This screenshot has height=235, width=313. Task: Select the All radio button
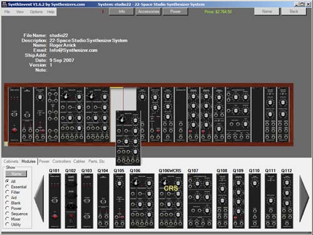8,181
